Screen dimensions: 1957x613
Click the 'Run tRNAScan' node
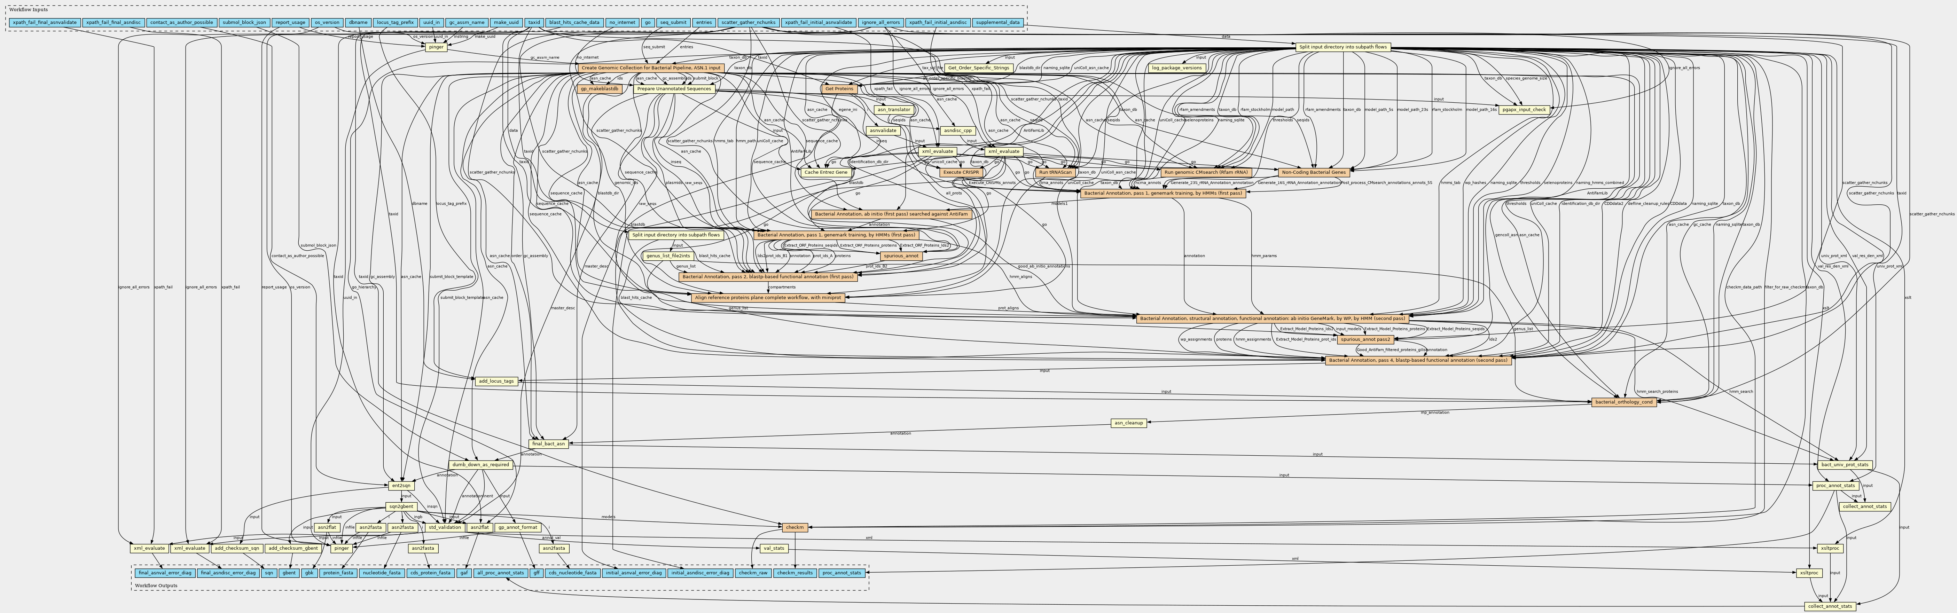[1056, 172]
